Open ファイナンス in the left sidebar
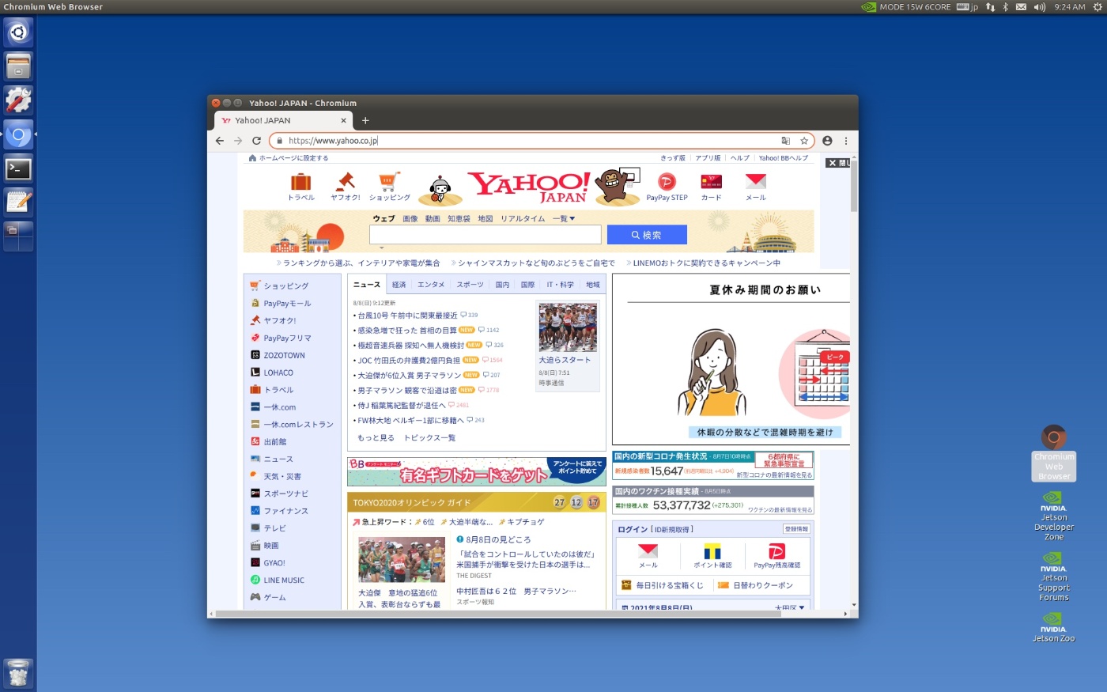Screen dimensions: 1107x692 point(285,511)
